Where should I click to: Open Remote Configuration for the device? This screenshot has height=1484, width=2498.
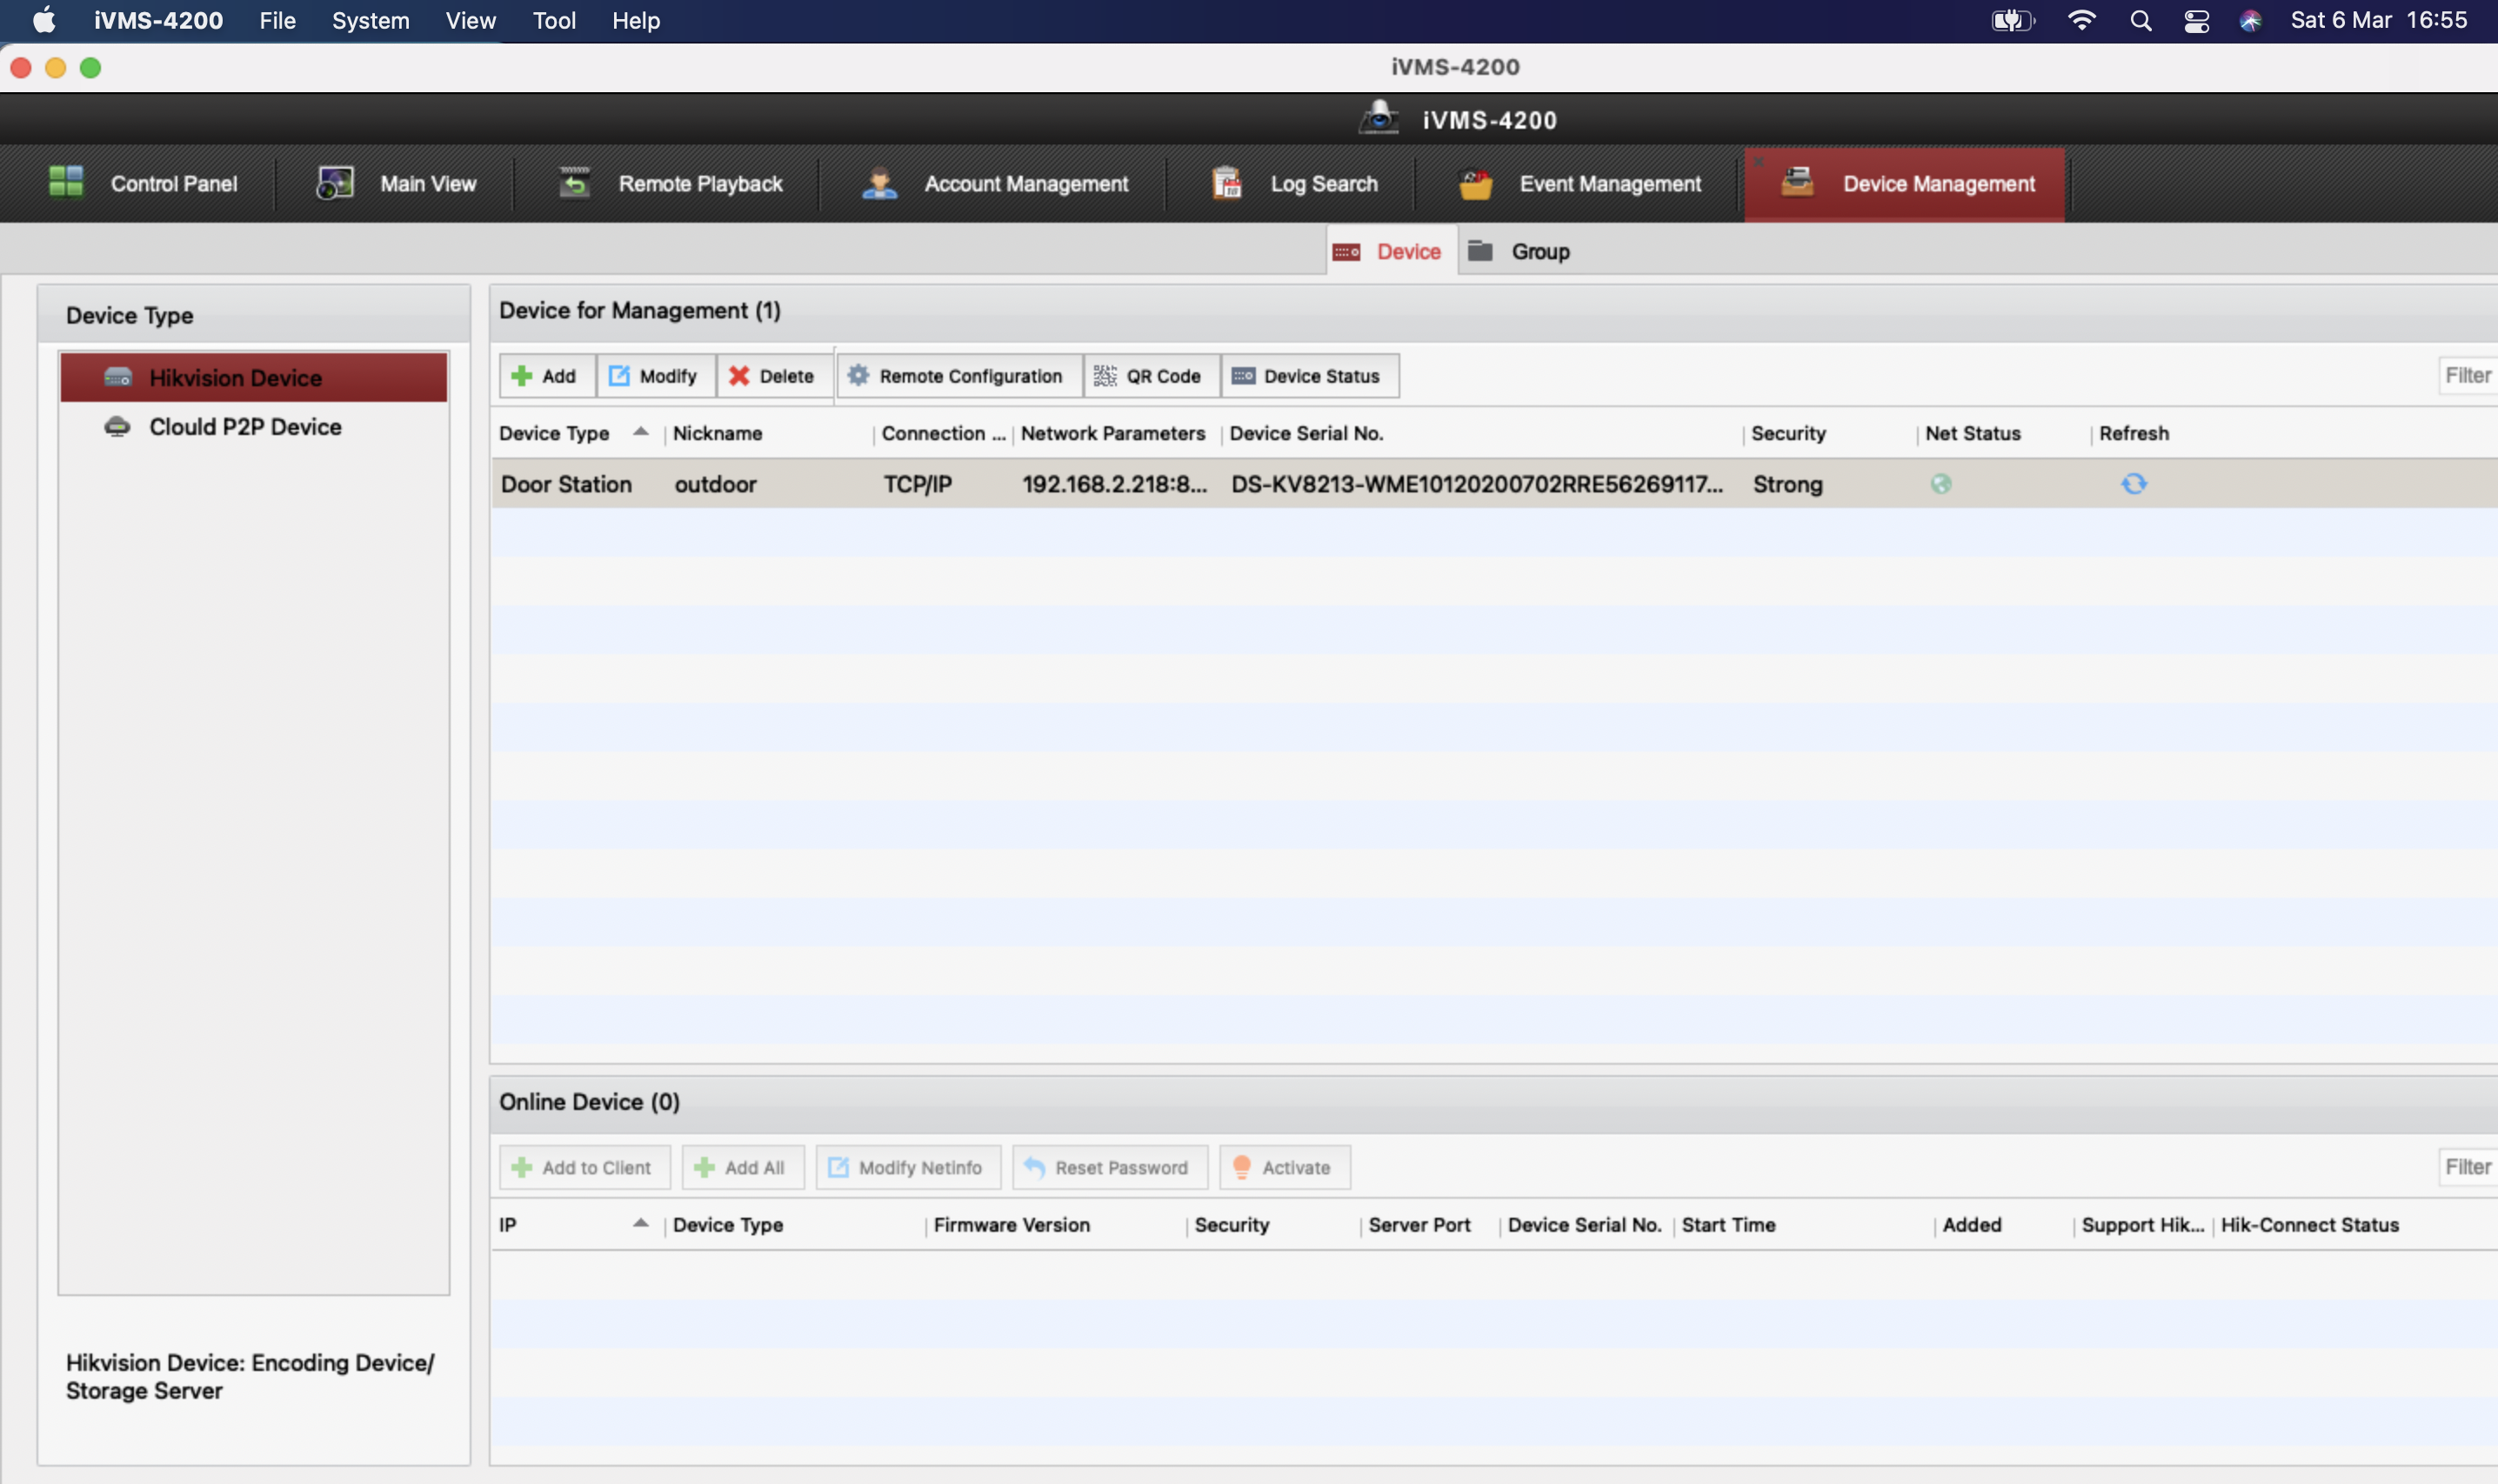point(956,376)
